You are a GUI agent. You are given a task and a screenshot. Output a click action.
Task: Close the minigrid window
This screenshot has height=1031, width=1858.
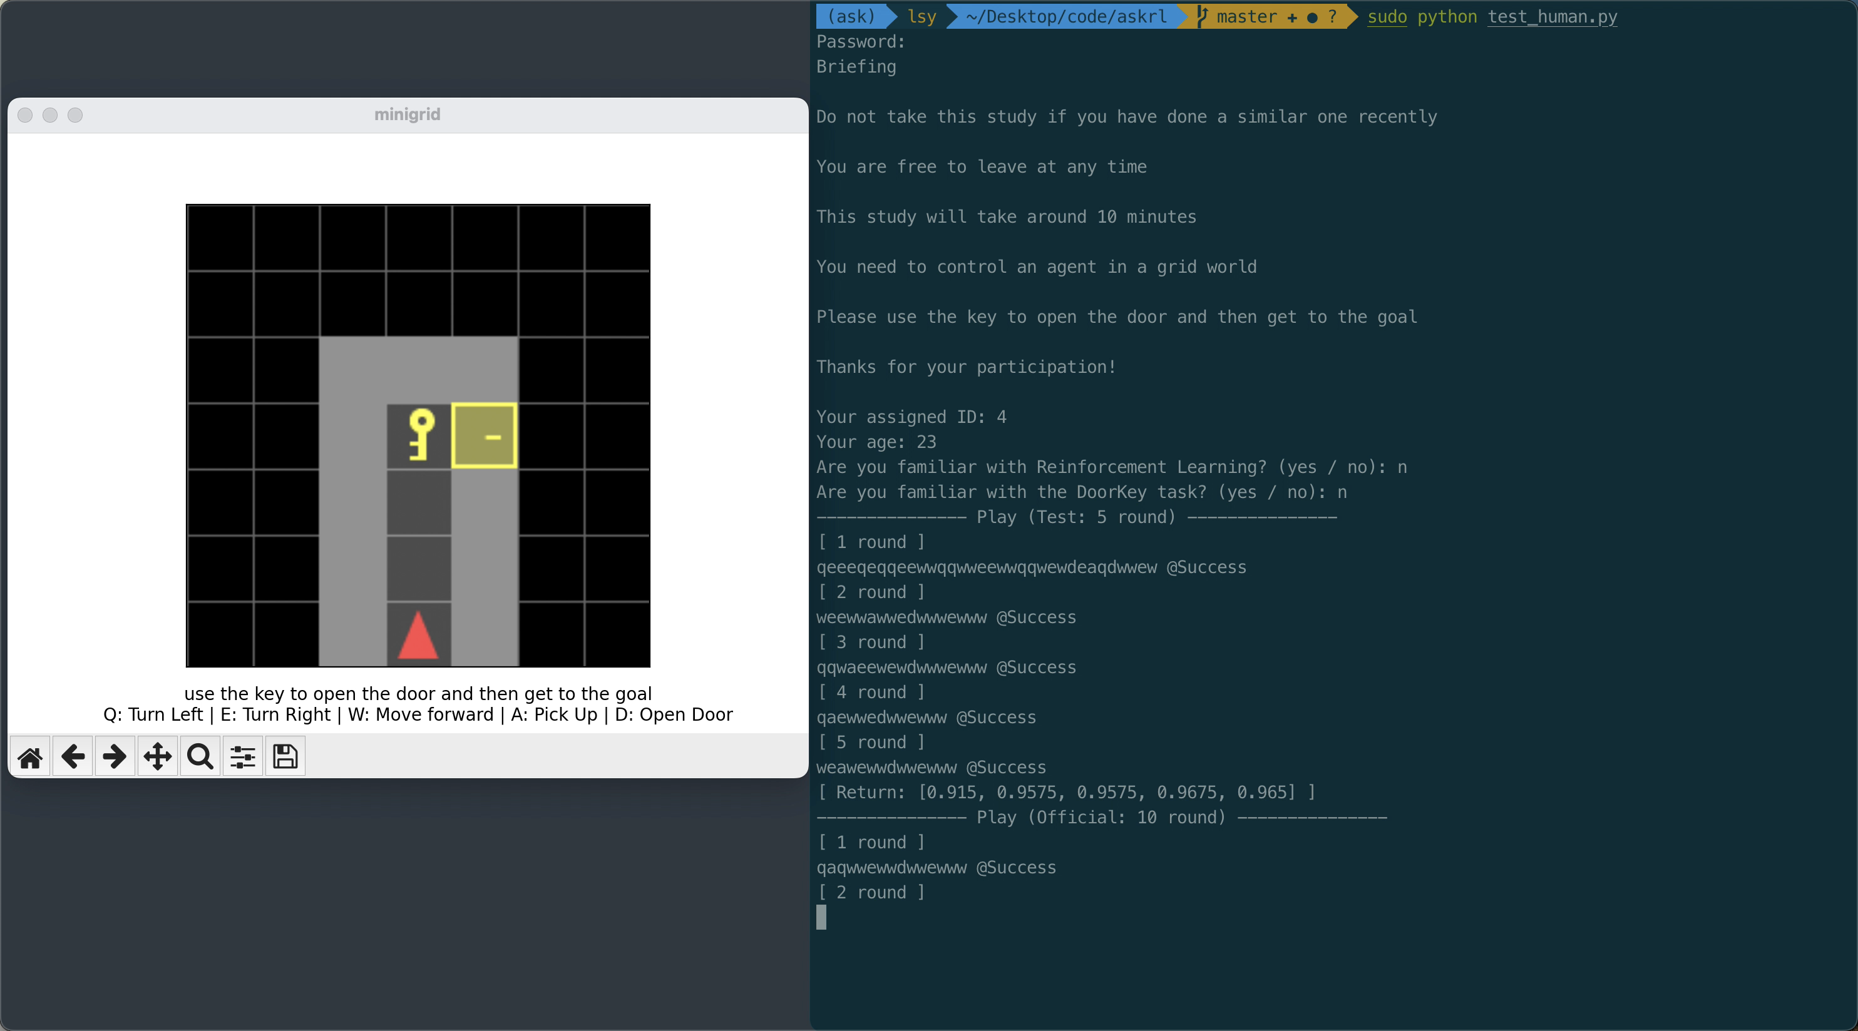(x=25, y=115)
